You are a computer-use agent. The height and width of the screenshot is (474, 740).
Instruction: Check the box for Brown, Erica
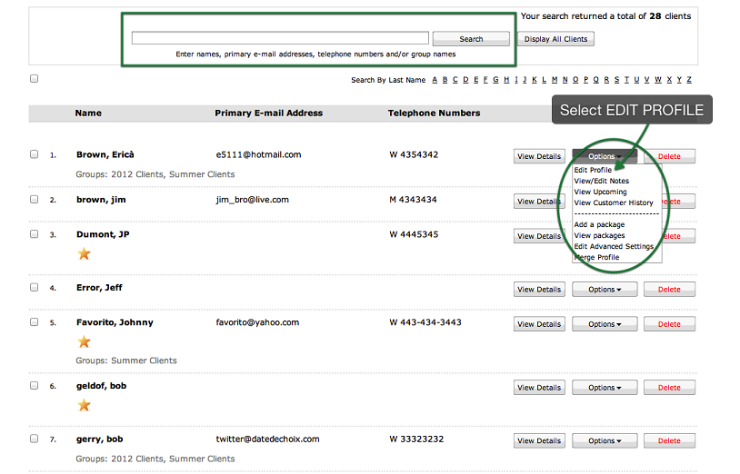pos(35,154)
